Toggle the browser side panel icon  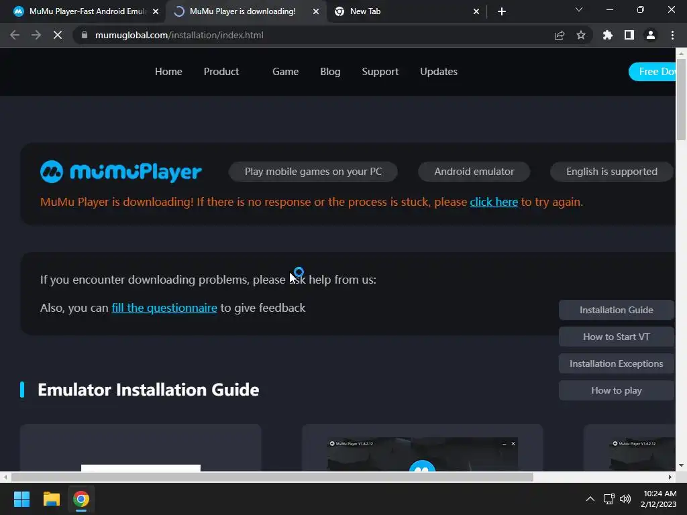coord(629,35)
